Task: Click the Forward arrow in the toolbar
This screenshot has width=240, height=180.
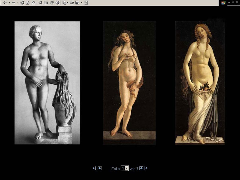Action: coord(13,2)
